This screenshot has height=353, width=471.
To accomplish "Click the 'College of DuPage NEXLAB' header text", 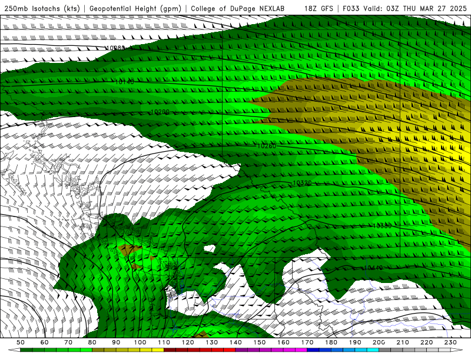I will coord(238,9).
